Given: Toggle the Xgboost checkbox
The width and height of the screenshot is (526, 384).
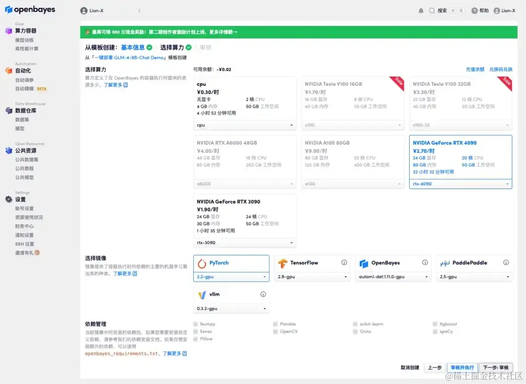Looking at the screenshot, I should click(x=435, y=324).
